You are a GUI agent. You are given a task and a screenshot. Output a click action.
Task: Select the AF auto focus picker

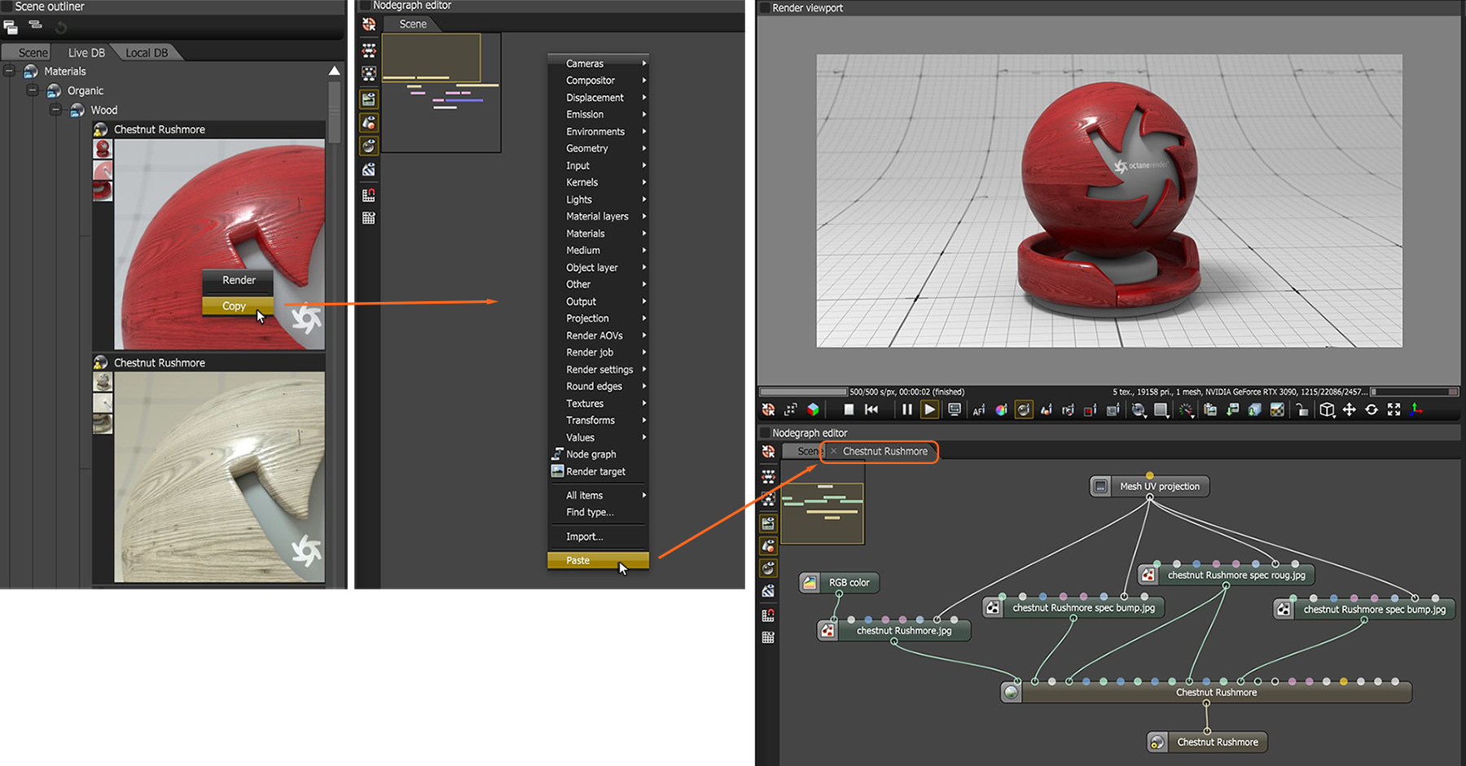[x=979, y=410]
